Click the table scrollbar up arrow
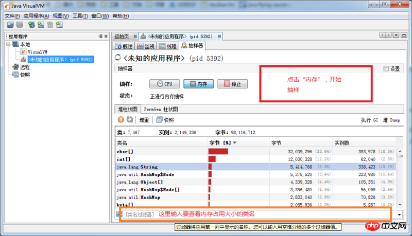412x236 pixels. [x=400, y=151]
